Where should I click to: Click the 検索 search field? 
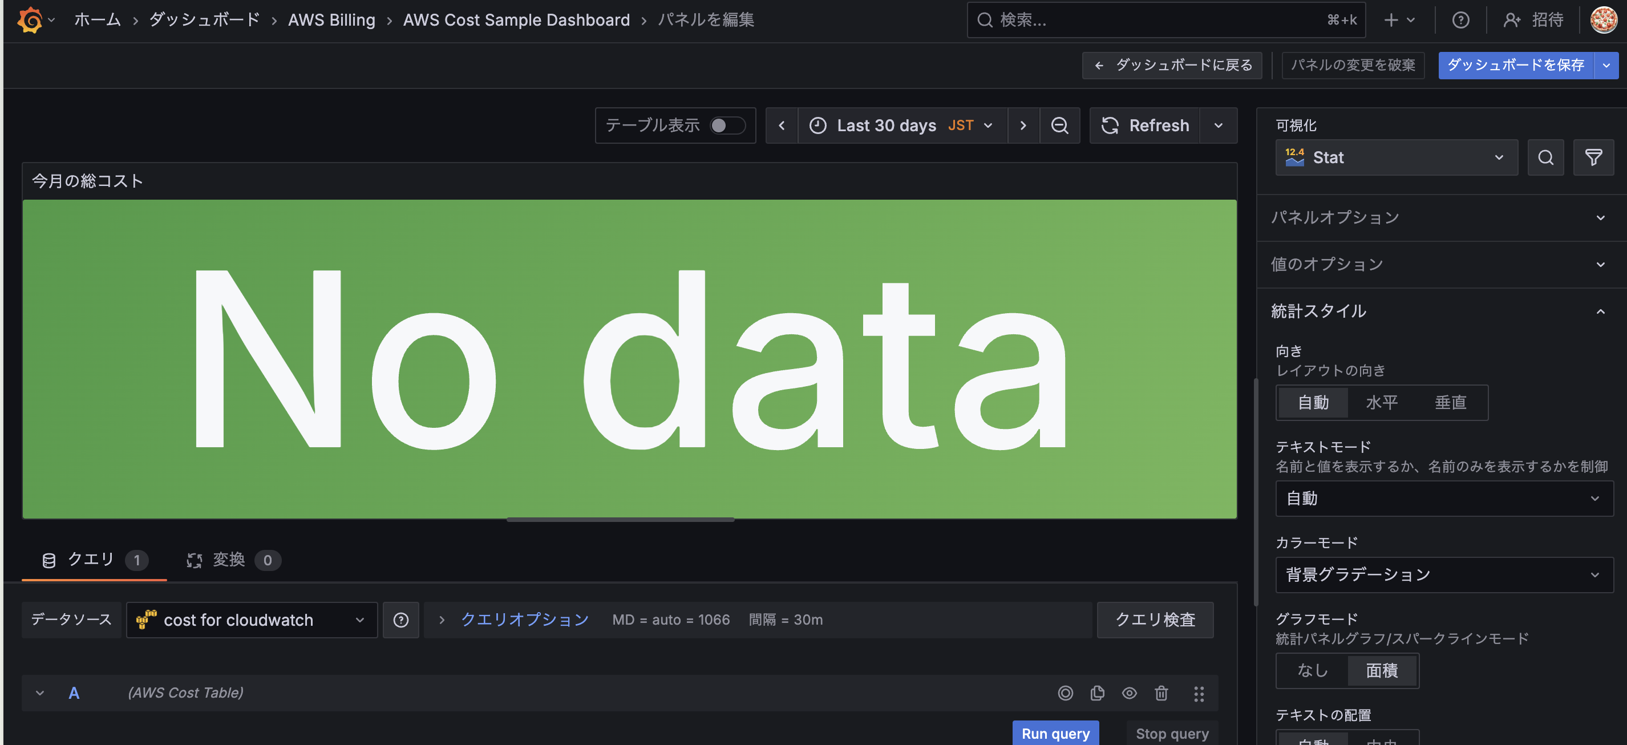coord(1166,20)
